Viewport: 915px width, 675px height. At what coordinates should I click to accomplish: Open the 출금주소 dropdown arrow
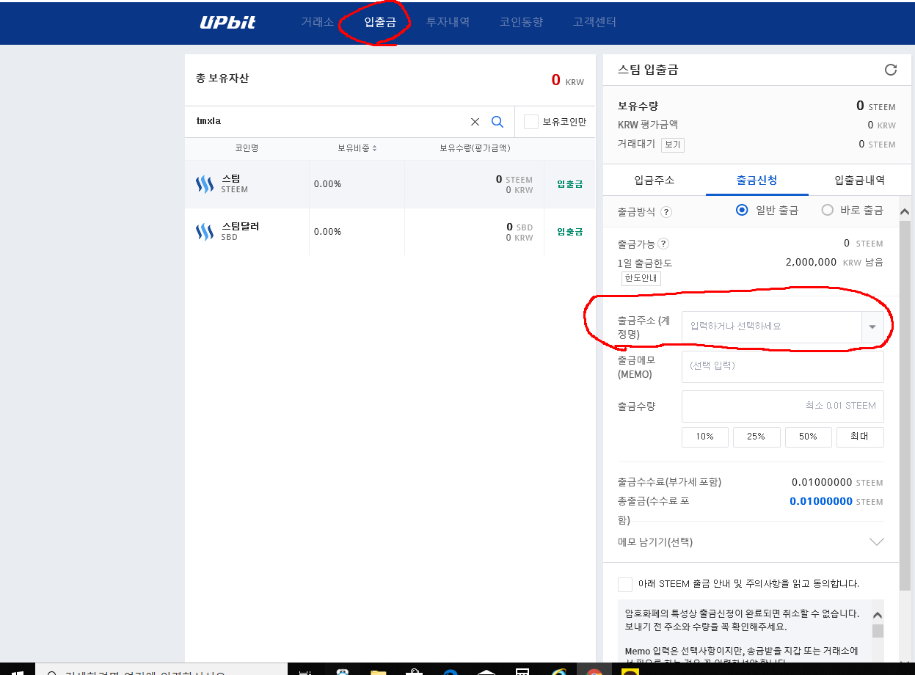pyautogui.click(x=872, y=326)
